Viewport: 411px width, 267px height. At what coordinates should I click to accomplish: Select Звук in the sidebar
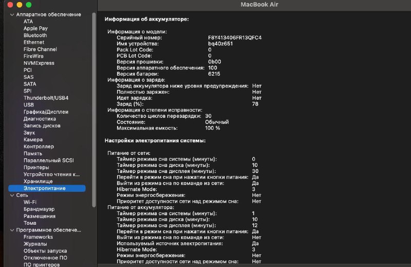(29, 133)
